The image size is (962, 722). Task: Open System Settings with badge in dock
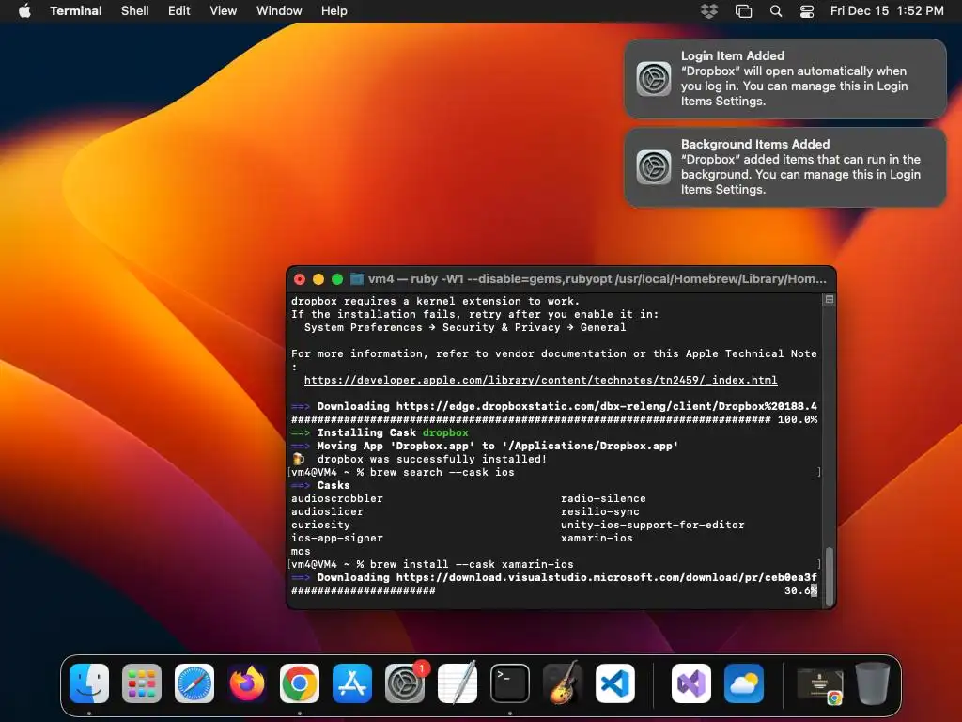pos(405,683)
